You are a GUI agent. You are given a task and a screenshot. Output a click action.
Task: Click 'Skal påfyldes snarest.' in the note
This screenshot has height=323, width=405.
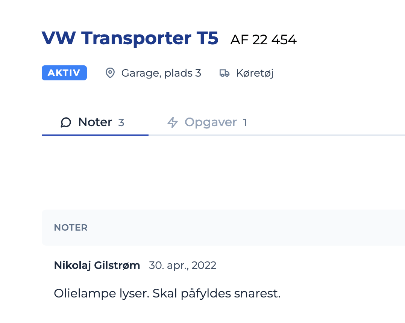click(x=217, y=293)
